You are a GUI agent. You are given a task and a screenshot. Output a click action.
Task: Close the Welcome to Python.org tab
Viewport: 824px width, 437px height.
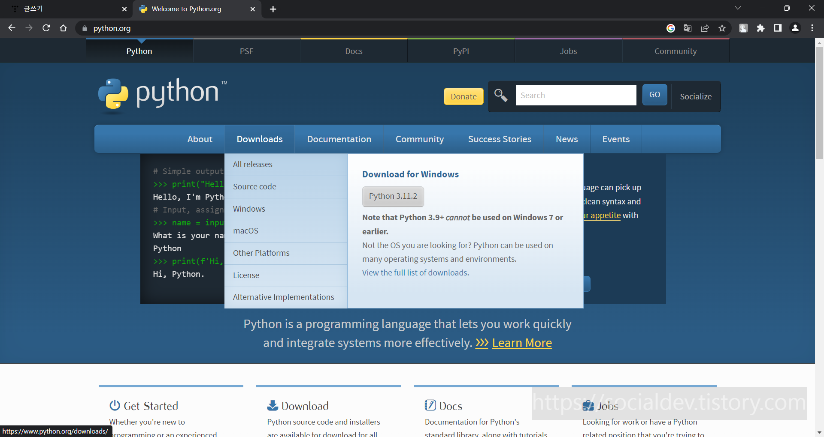pyautogui.click(x=253, y=9)
